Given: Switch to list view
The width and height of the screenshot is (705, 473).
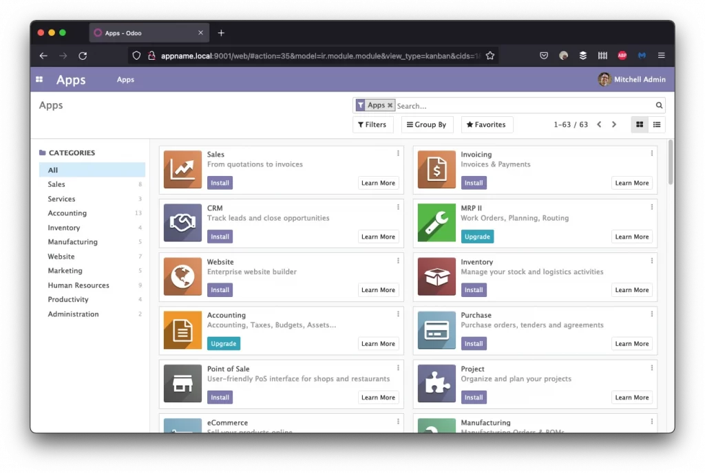Looking at the screenshot, I should coord(657,124).
